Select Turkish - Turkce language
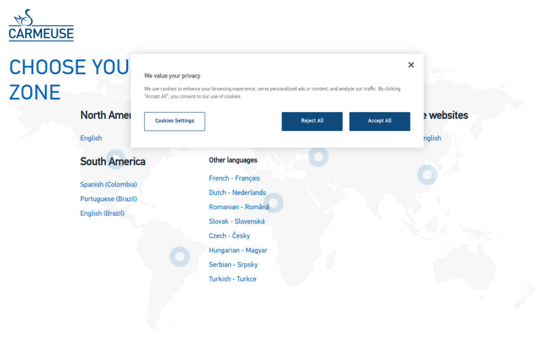This screenshot has width=541, height=360. tap(232, 279)
